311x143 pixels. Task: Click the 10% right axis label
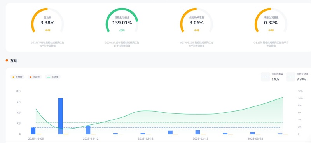[x=300, y=98]
